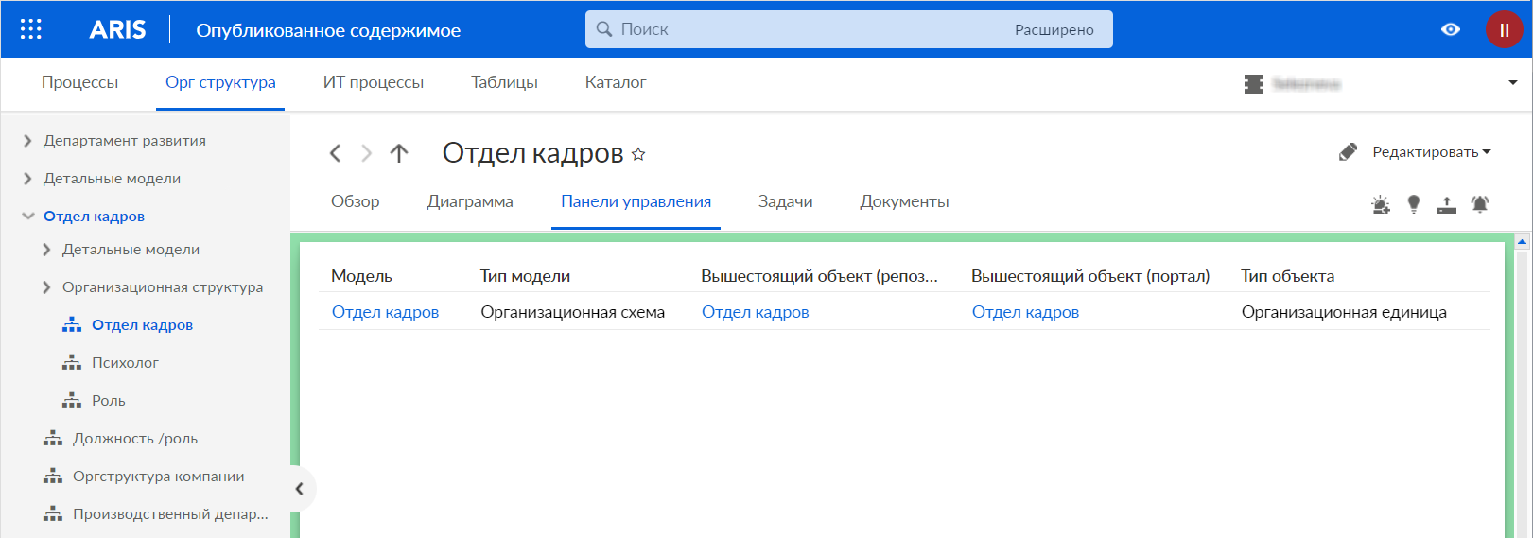Select Производственный депар... in the tree
The image size is (1533, 538).
(x=170, y=514)
